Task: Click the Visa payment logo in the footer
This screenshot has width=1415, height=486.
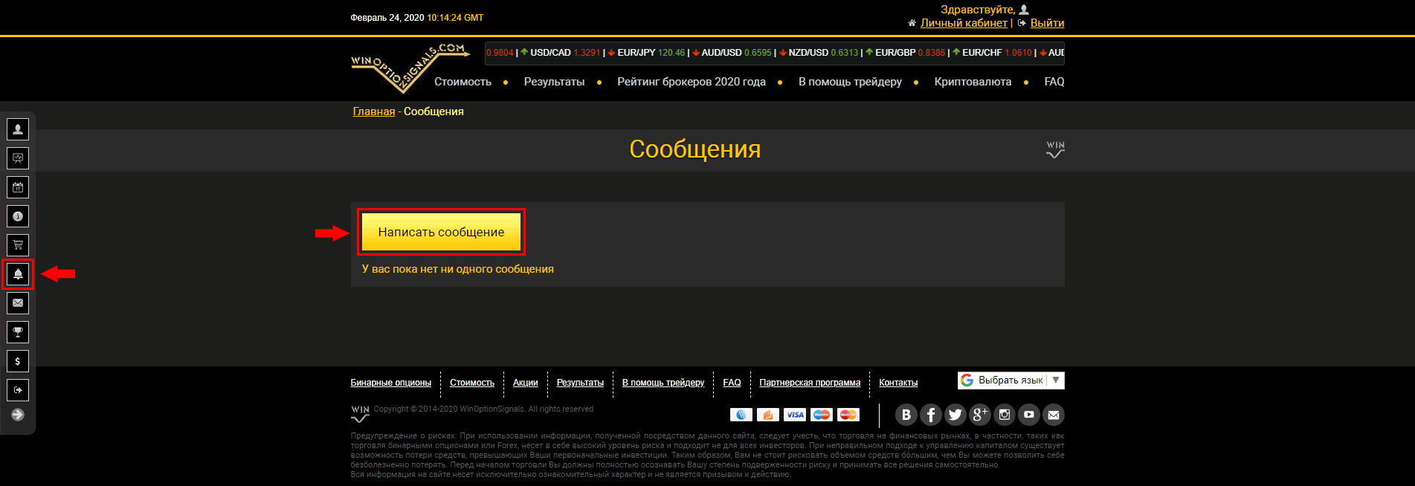Action: tap(794, 415)
